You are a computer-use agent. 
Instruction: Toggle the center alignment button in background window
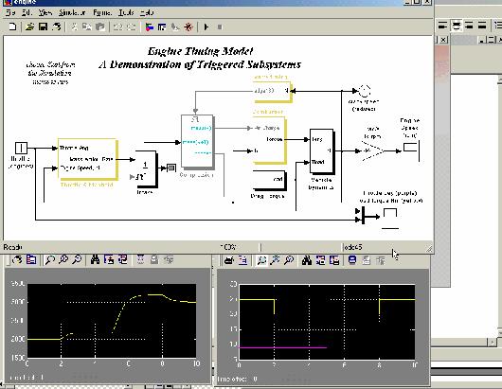(x=457, y=25)
